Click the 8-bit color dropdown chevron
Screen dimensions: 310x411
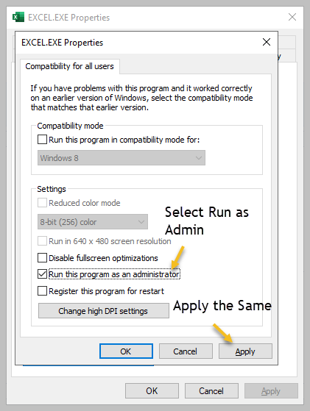[141, 222]
